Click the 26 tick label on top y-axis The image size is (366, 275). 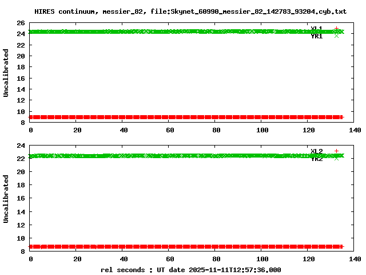[20, 23]
